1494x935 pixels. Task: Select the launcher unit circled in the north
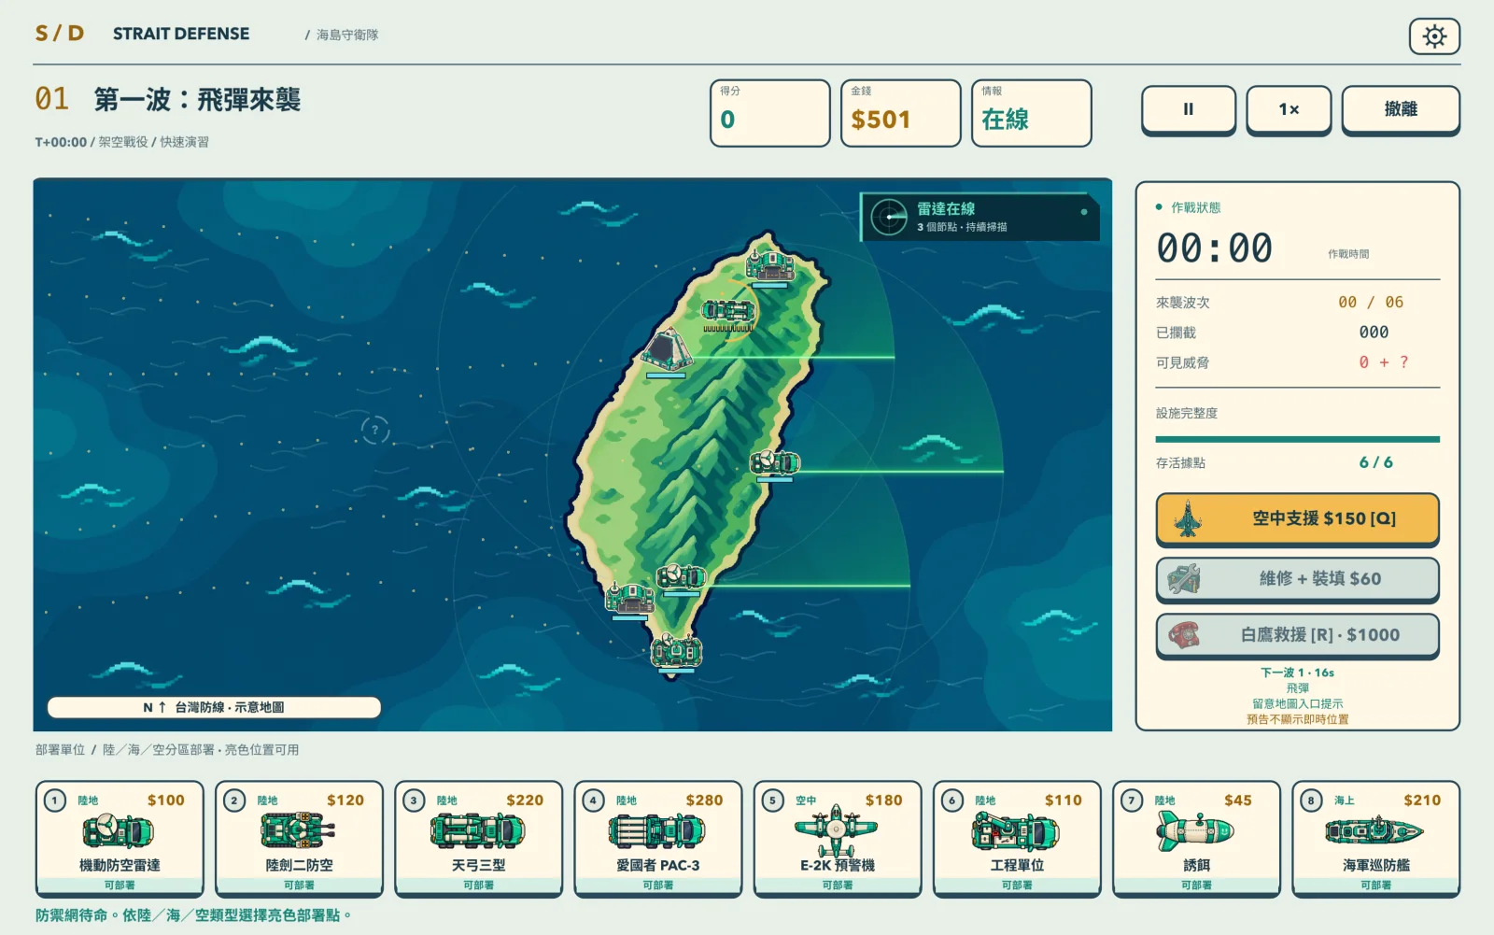tap(729, 312)
